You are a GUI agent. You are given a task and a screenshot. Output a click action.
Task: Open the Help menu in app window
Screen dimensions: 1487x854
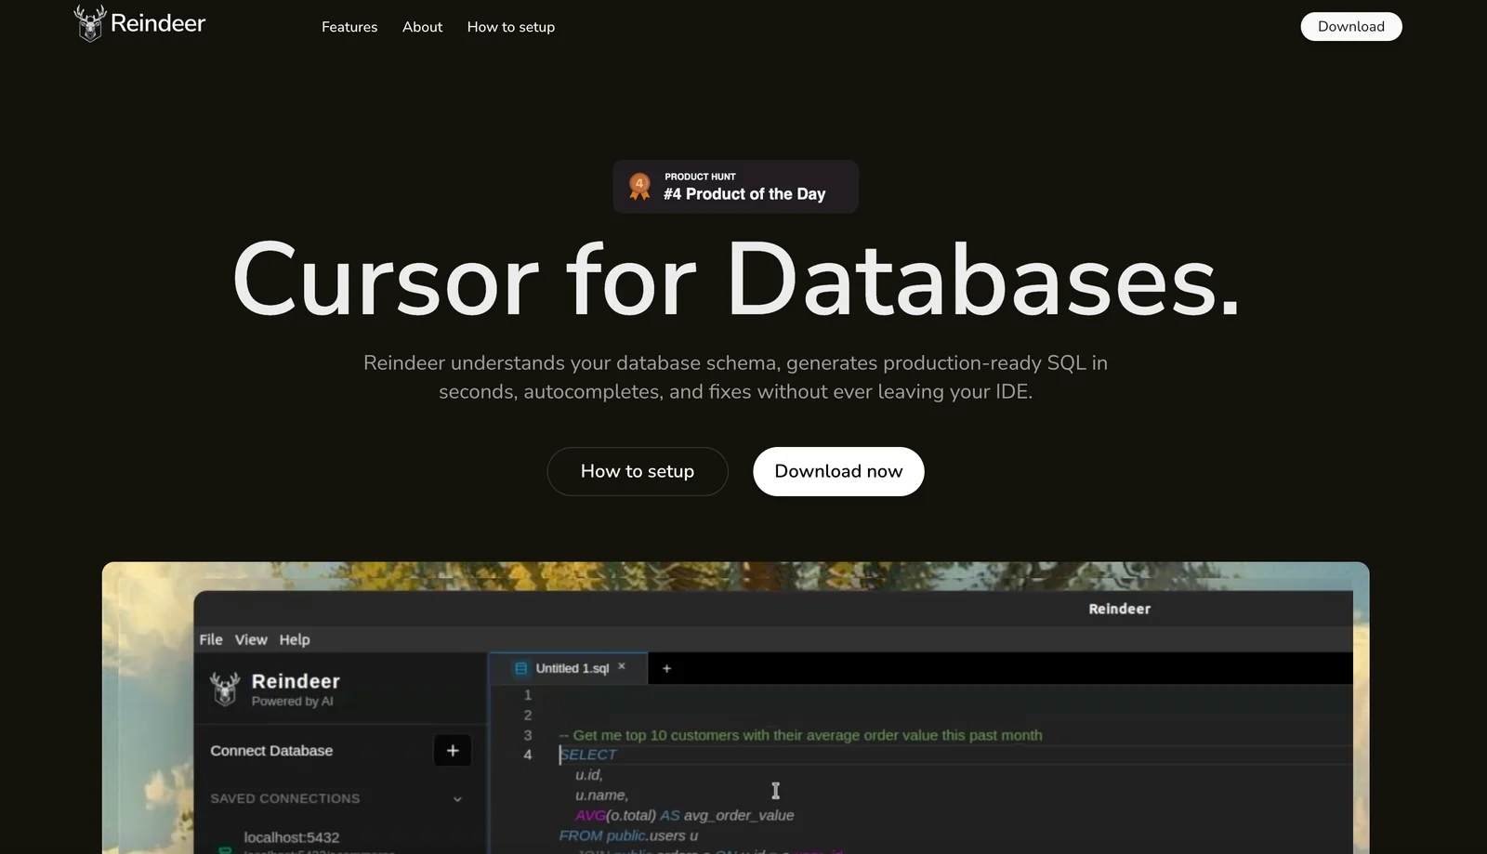click(x=295, y=639)
